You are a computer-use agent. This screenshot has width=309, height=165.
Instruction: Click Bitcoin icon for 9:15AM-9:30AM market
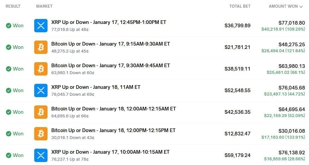(41, 47)
